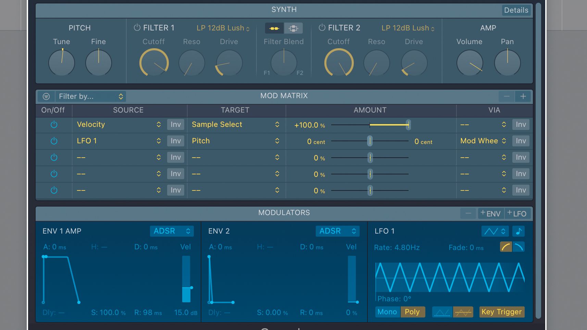Click the minus icon in the Modulators header
587x330 pixels.
tap(468, 213)
